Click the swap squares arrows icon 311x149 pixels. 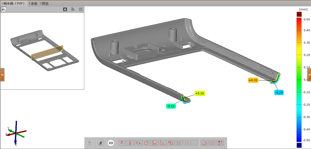pyautogui.click(x=220, y=143)
